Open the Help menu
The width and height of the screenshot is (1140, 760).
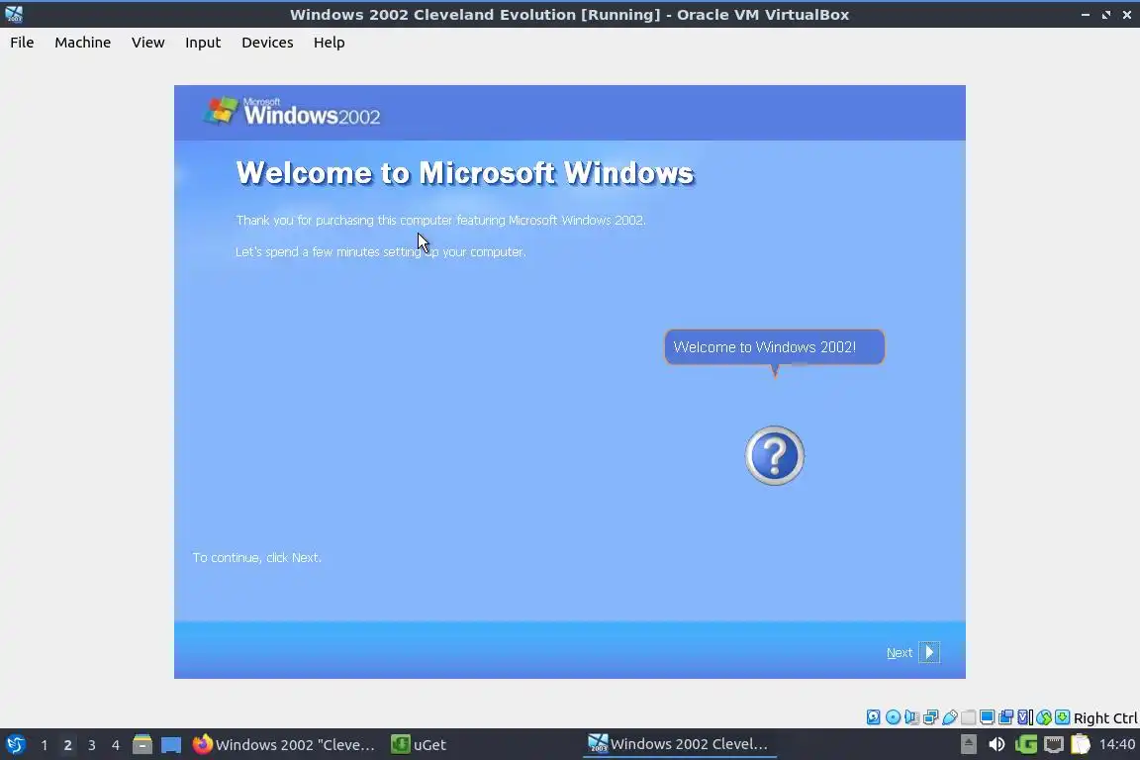330,43
